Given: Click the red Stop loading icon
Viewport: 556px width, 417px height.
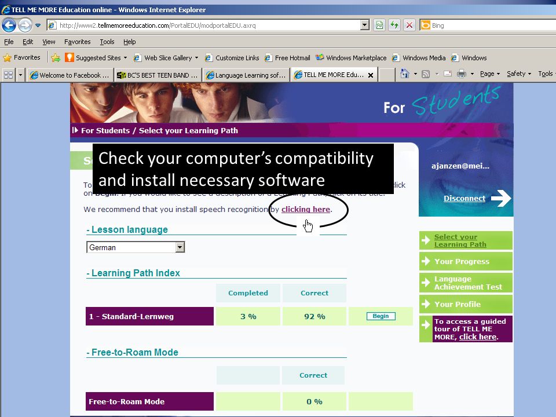Looking at the screenshot, I should coord(409,25).
